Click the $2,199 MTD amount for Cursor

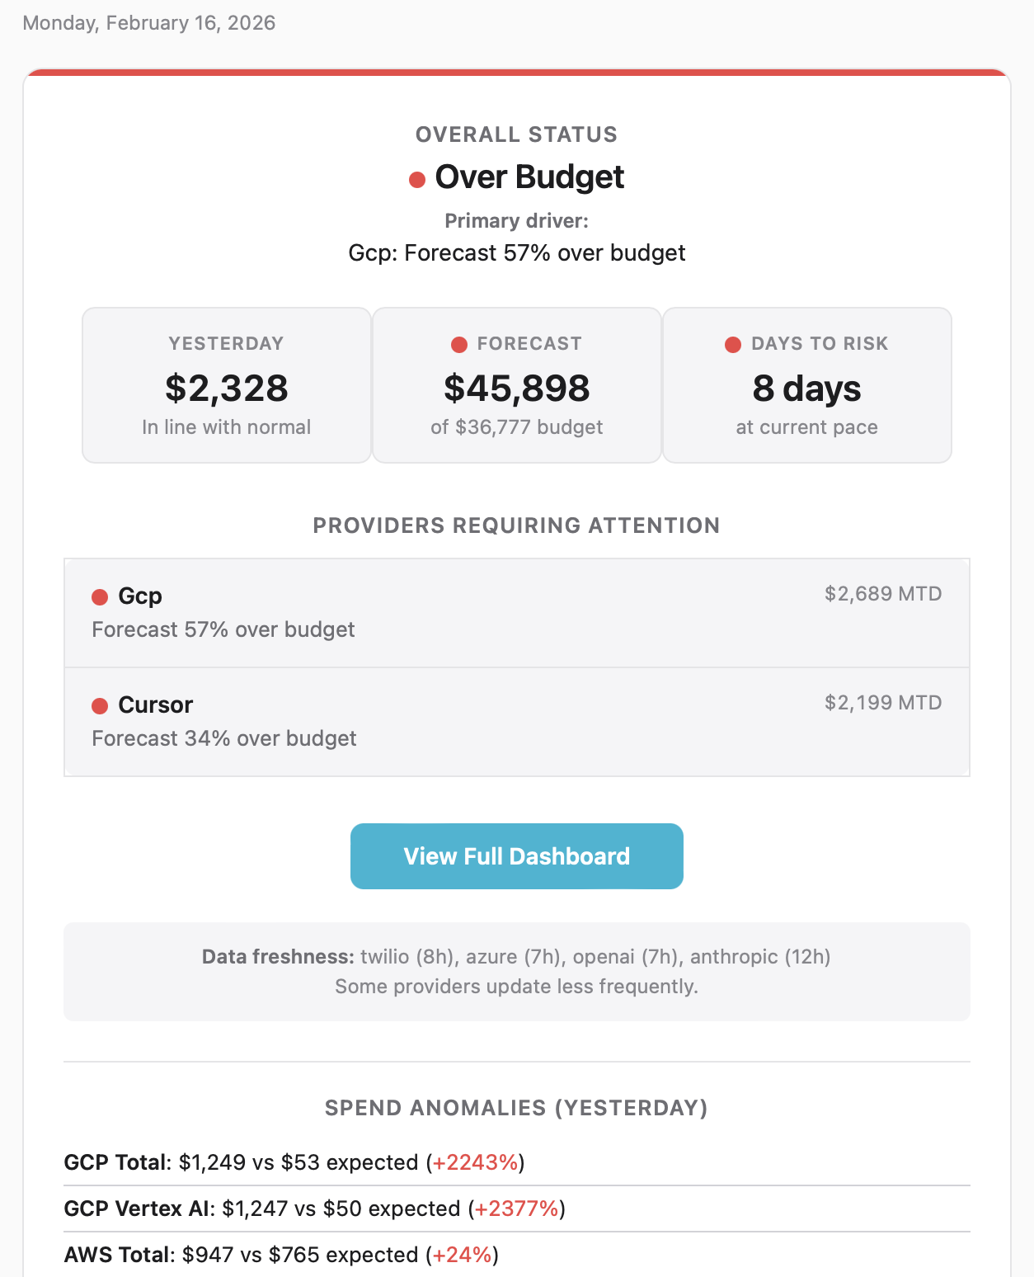881,703
